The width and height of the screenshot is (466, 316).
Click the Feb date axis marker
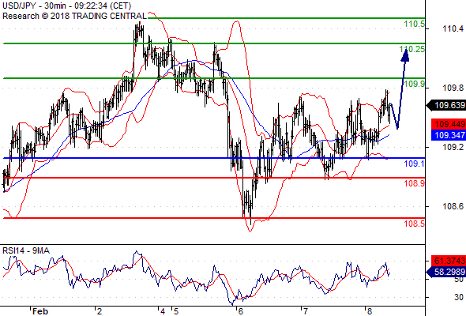[x=40, y=311]
